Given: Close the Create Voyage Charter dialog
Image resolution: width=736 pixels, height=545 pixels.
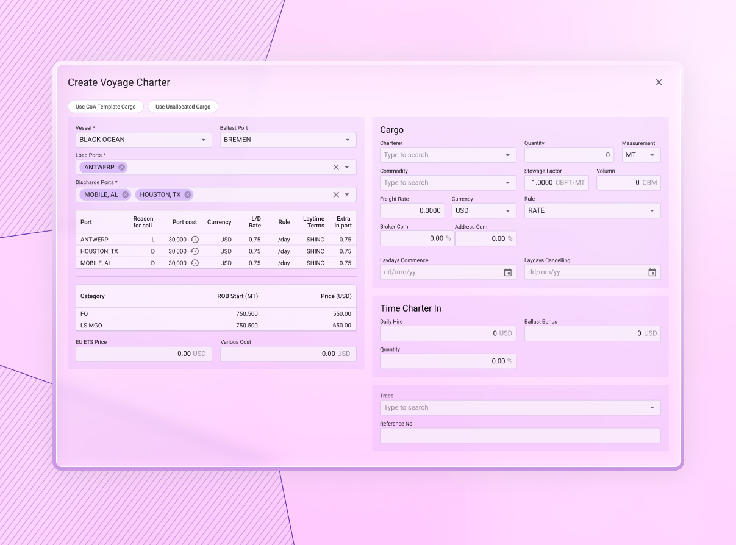Looking at the screenshot, I should tap(659, 82).
